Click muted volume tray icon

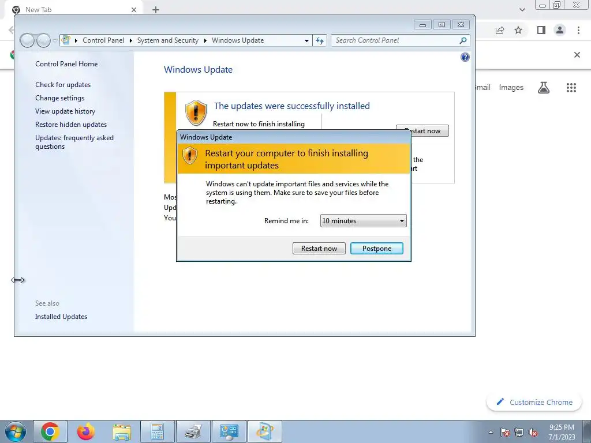(533, 432)
